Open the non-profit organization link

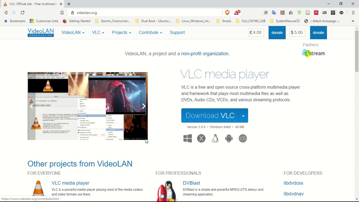coord(205,54)
